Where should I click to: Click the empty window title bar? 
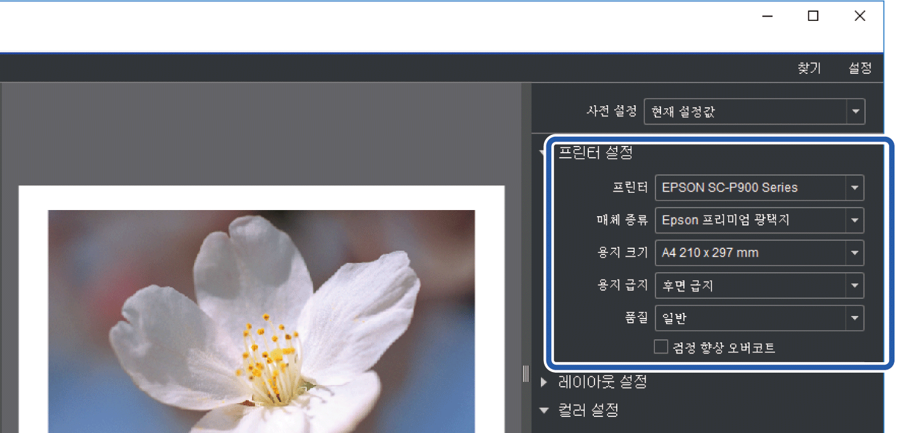pos(370,26)
